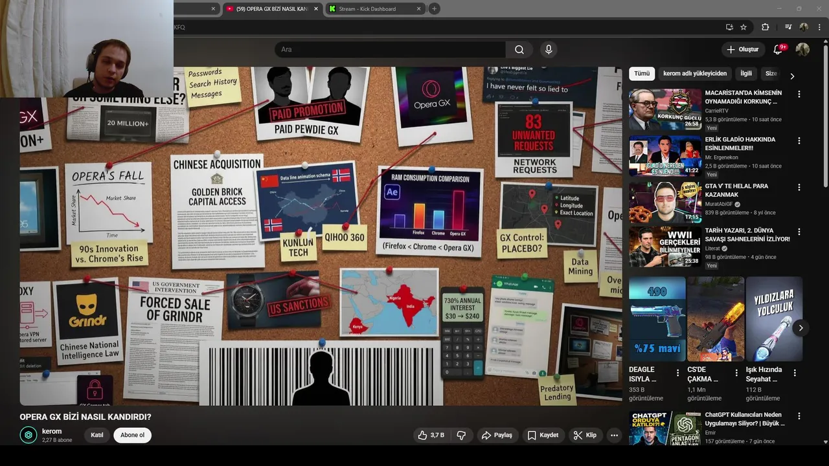829x466 pixels.
Task: Close the OPERA GX YouTube tab
Action: [315, 9]
